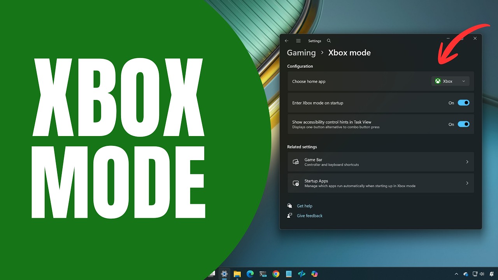This screenshot has height=280, width=498.
Task: Click the Get help link
Action: (x=305, y=205)
